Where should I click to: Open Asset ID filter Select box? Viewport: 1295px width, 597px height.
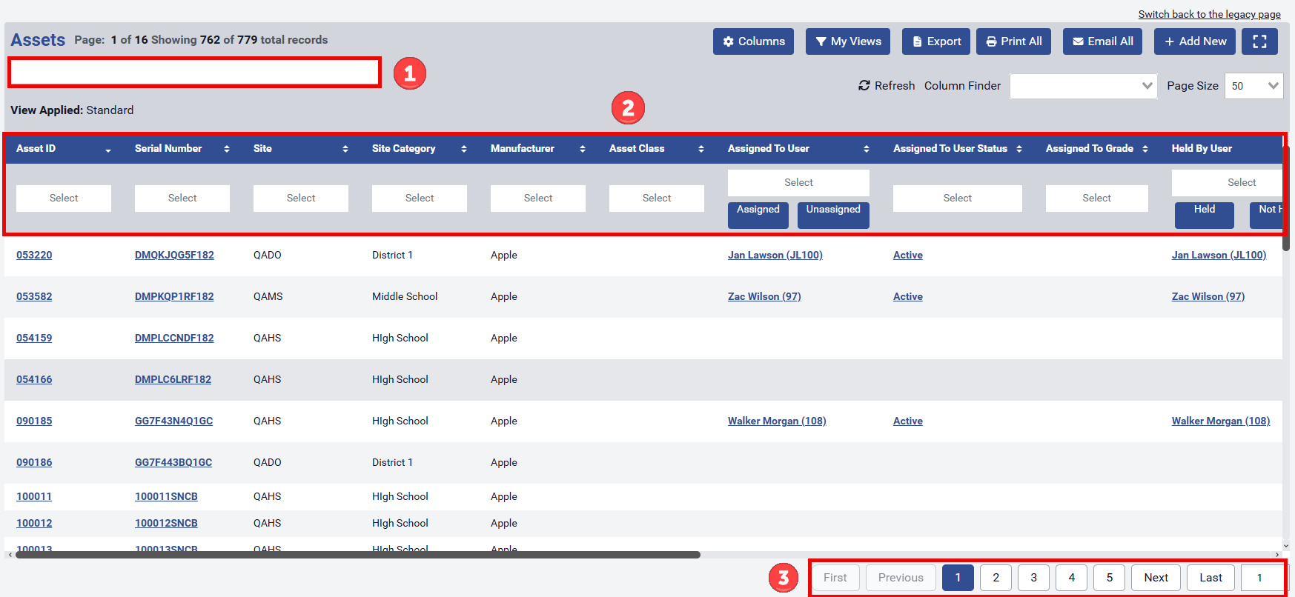(64, 199)
